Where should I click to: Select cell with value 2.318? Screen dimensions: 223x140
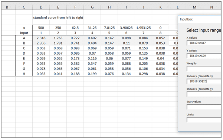(41, 38)
